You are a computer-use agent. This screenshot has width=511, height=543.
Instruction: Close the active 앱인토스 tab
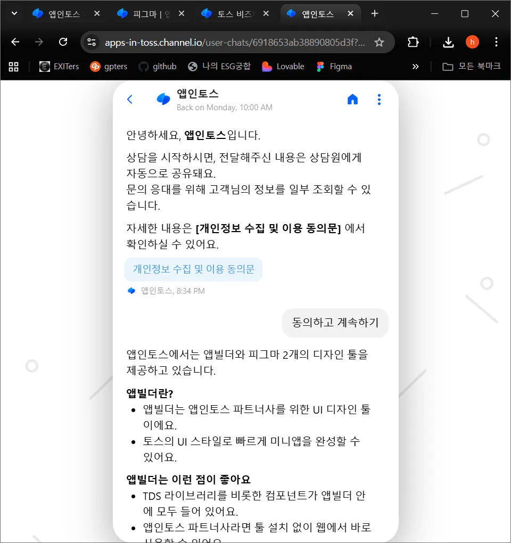pos(350,13)
